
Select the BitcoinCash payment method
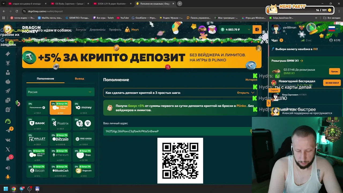[61, 170]
